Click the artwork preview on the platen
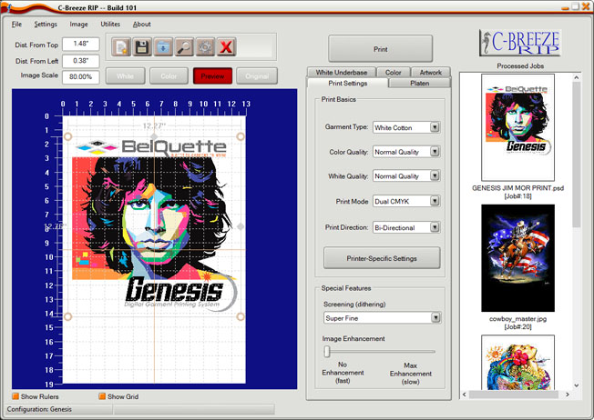Image resolution: width=594 pixels, height=420 pixels. point(154,226)
